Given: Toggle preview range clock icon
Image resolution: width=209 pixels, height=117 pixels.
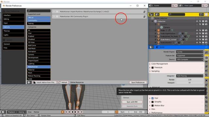Looking at the screenshot, I should (117, 112).
